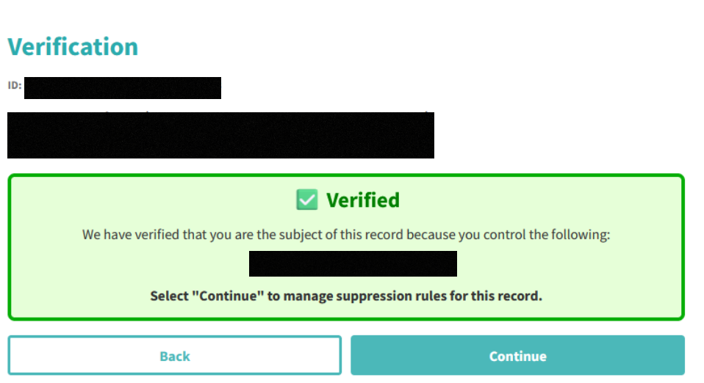Viewport: 704px width, 383px height.
Task: Click the quoted word "Continue" in the instructions
Action: click(x=226, y=296)
